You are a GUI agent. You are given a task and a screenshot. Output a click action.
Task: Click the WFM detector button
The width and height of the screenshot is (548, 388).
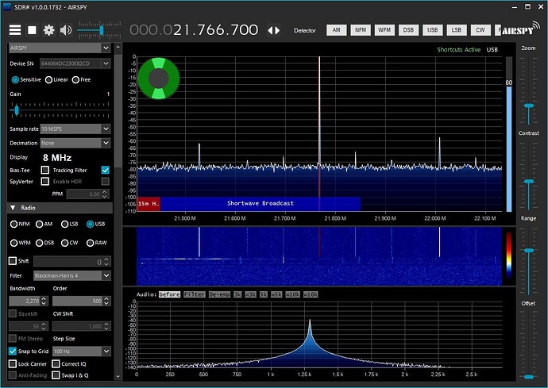click(384, 30)
